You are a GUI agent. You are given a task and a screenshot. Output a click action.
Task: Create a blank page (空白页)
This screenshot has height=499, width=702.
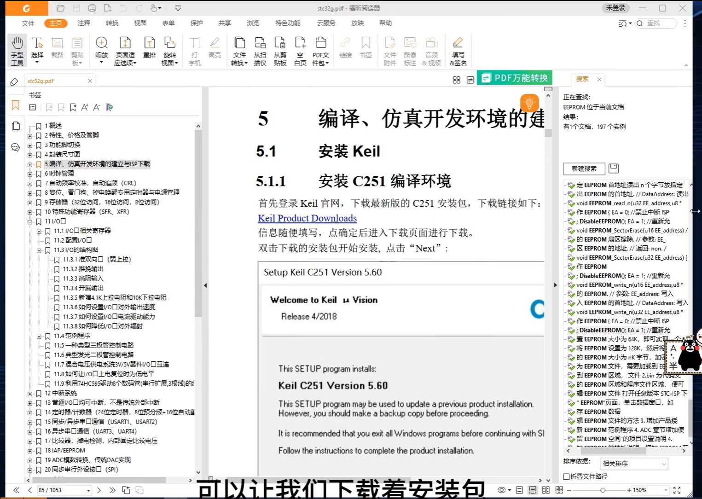[300, 51]
